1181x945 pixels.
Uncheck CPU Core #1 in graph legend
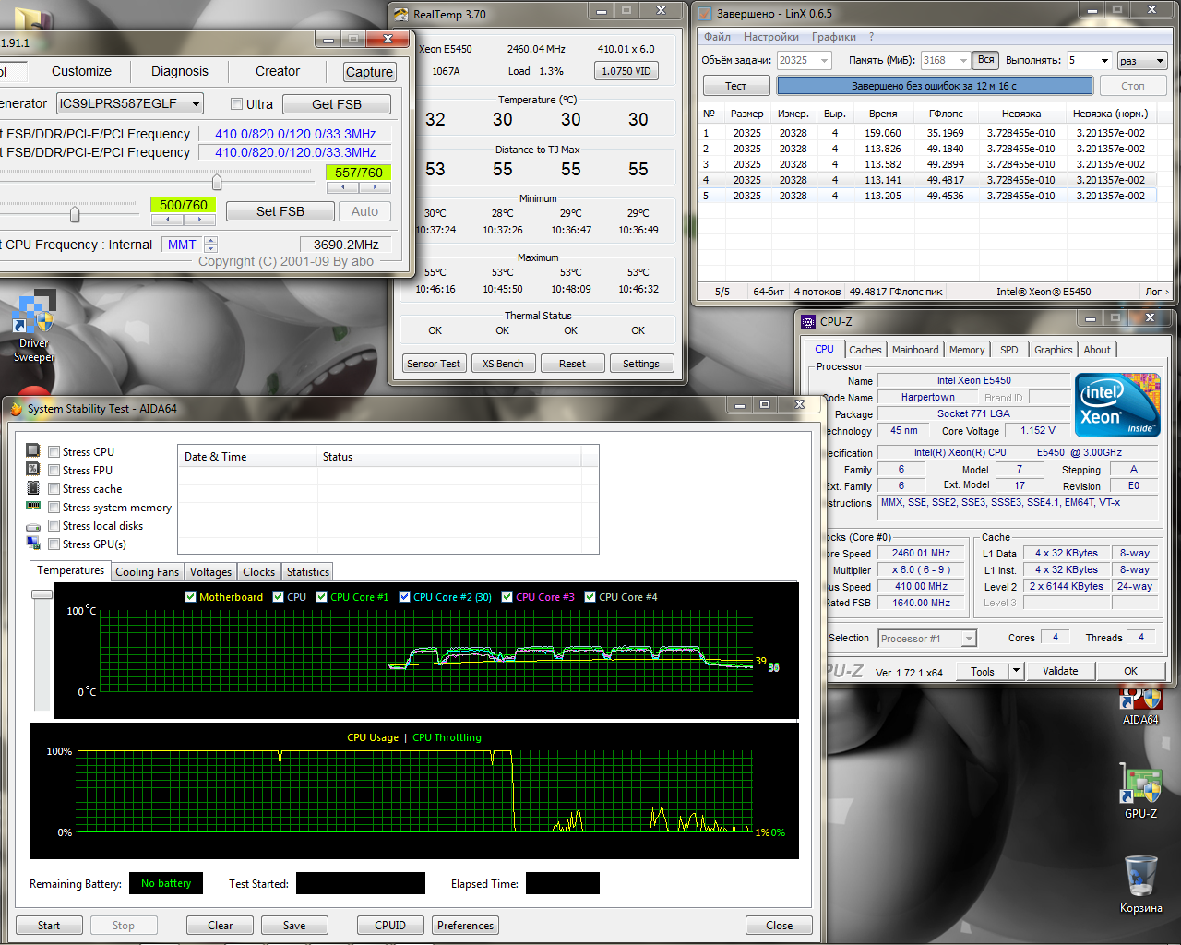coord(321,597)
